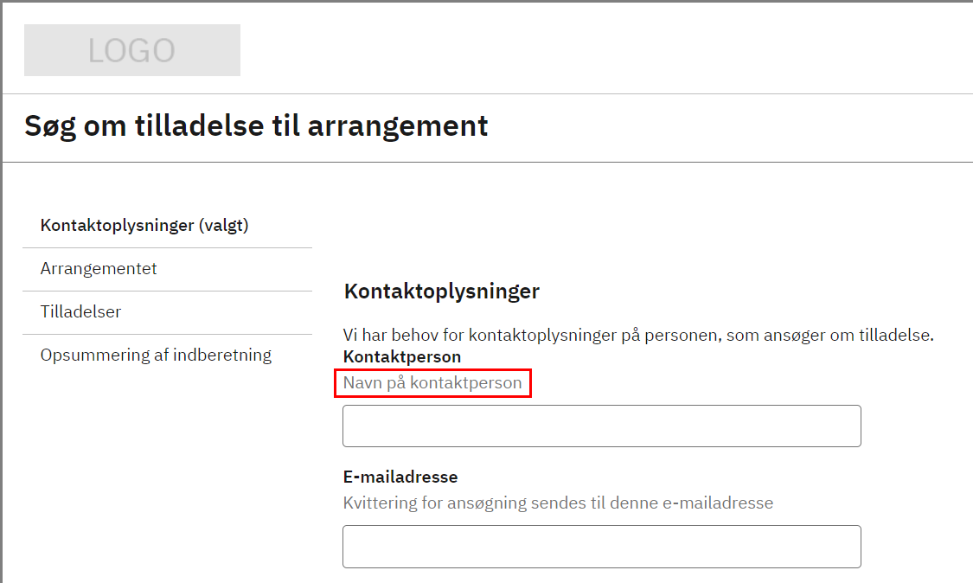The height and width of the screenshot is (583, 973).
Task: Select Opsummering af indberetning in the sidebar
Action: (x=156, y=356)
